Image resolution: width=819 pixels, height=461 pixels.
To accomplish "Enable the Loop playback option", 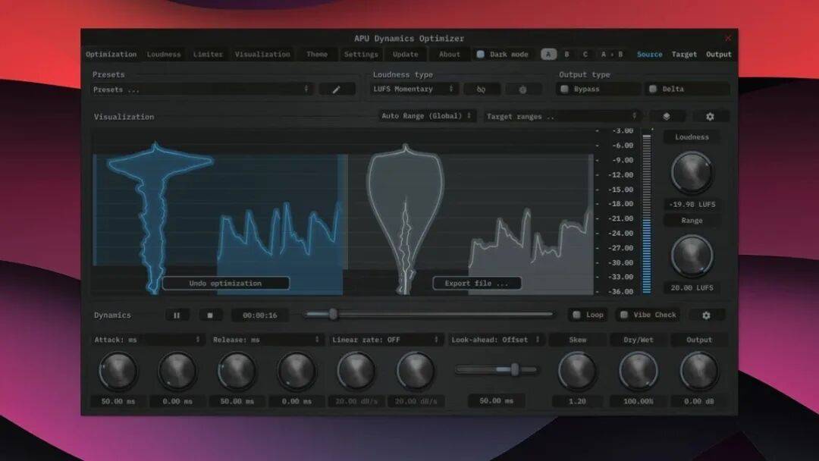I will [x=576, y=315].
